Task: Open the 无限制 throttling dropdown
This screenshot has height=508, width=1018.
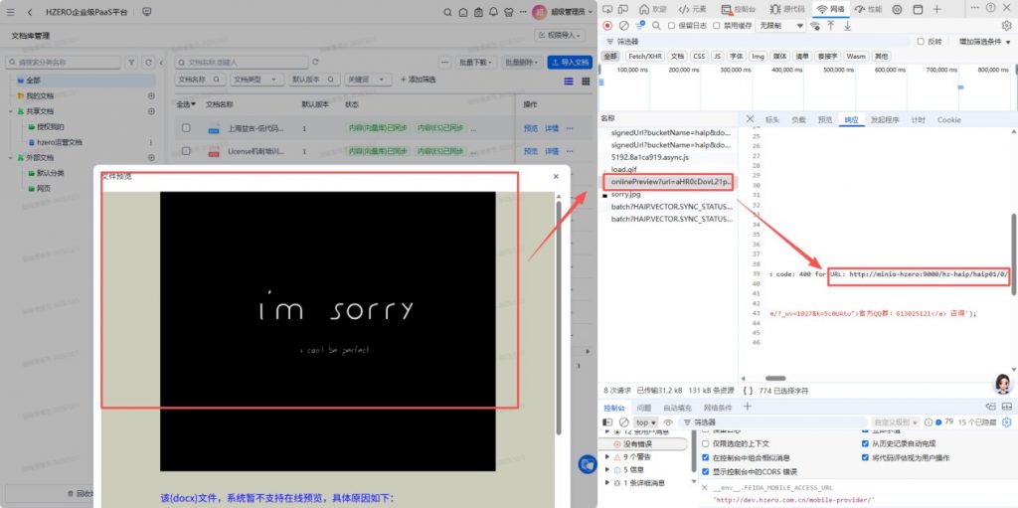Action: 780,26
